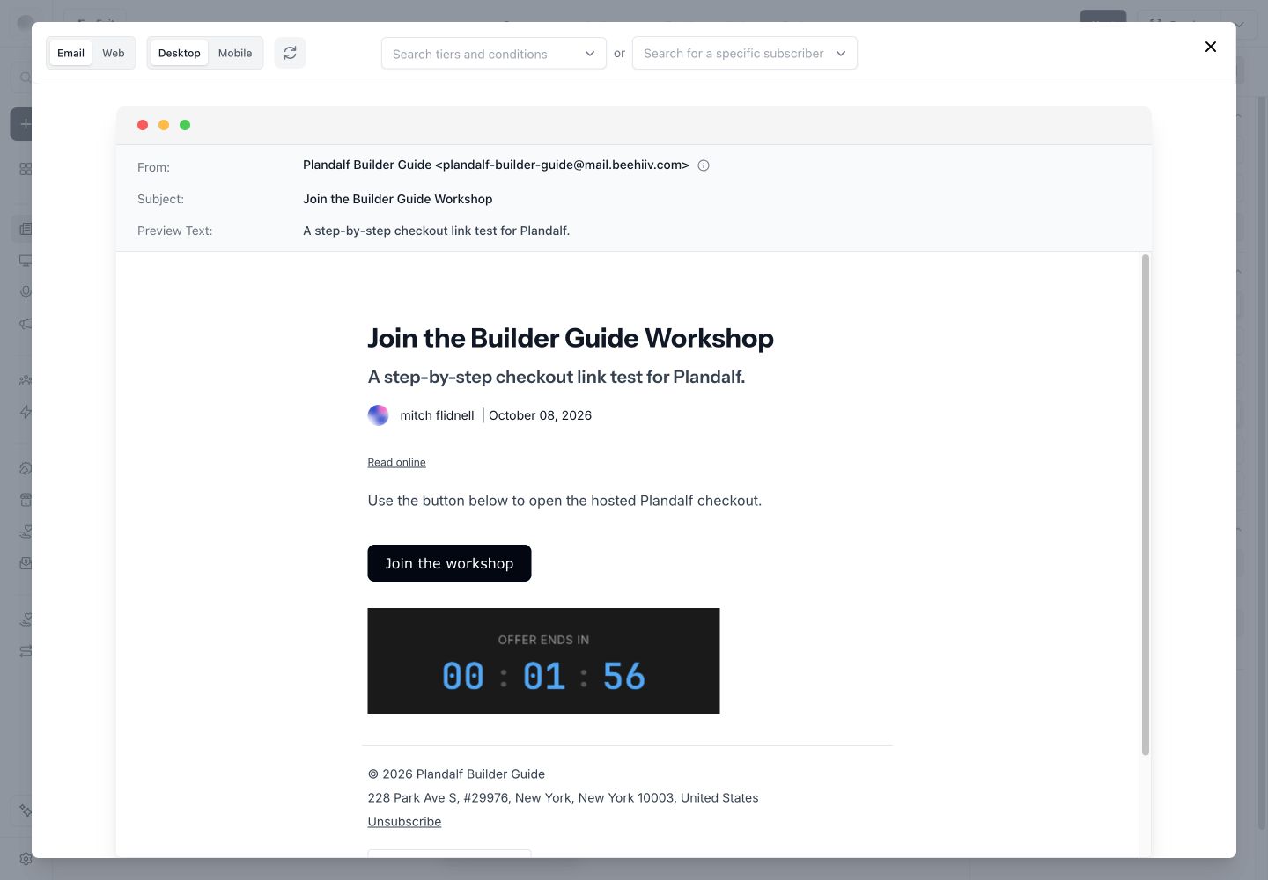Refresh the email preview
Image resolution: width=1268 pixels, height=880 pixels.
pyautogui.click(x=290, y=53)
